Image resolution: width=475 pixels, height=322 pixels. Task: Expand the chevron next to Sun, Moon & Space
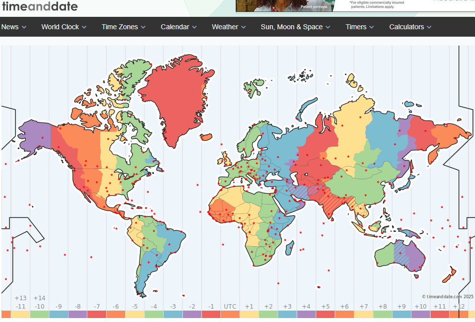(x=328, y=27)
